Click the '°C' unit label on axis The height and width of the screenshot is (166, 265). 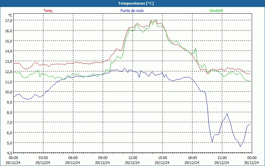(10, 15)
